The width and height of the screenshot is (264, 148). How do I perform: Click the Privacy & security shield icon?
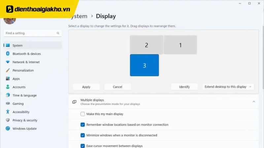pos(8,120)
